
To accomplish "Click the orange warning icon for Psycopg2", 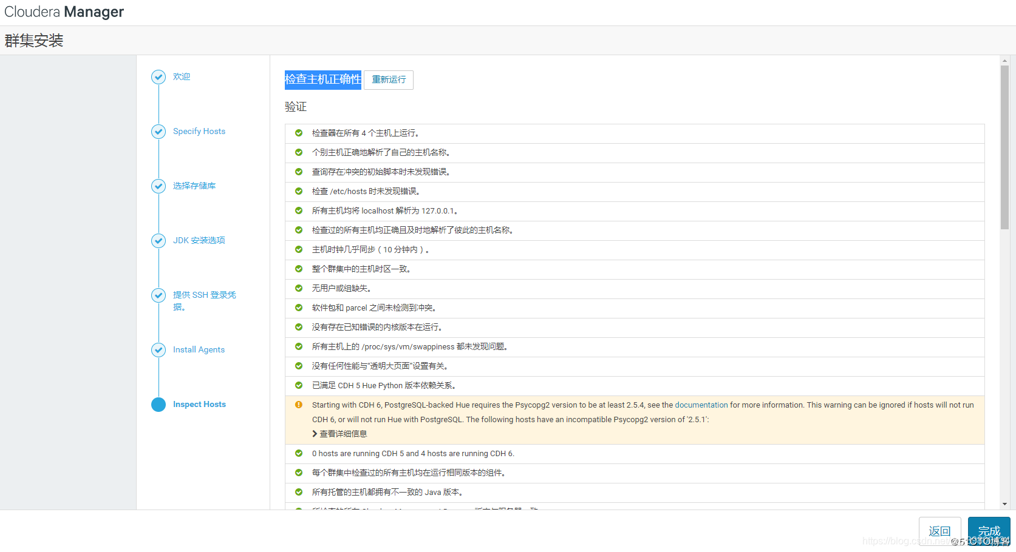I will [299, 405].
